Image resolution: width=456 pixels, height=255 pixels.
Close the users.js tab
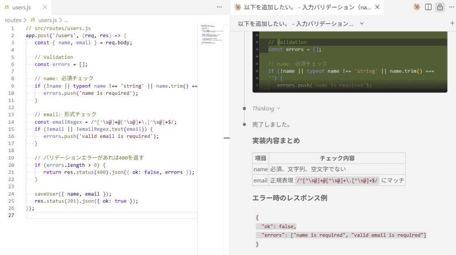coord(45,7)
